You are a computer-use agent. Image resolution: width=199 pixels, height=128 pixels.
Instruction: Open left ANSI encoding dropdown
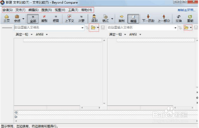42,34
